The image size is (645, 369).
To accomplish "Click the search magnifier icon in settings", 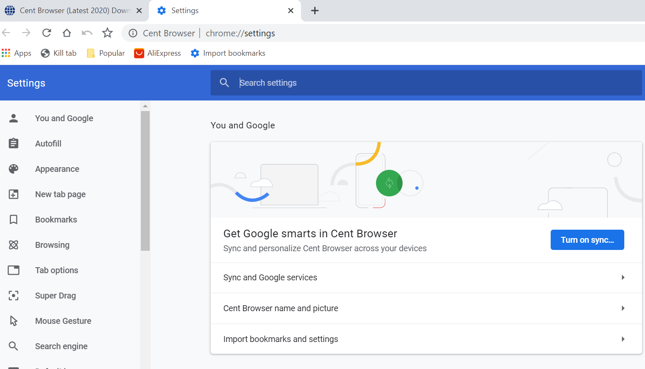I will point(225,83).
